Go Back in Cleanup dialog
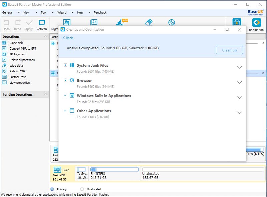This screenshot has width=267, height=197. point(68,38)
